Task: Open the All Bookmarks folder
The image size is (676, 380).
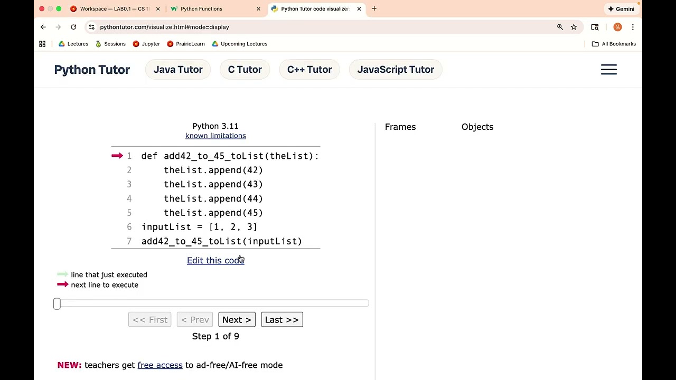Action: (x=614, y=44)
